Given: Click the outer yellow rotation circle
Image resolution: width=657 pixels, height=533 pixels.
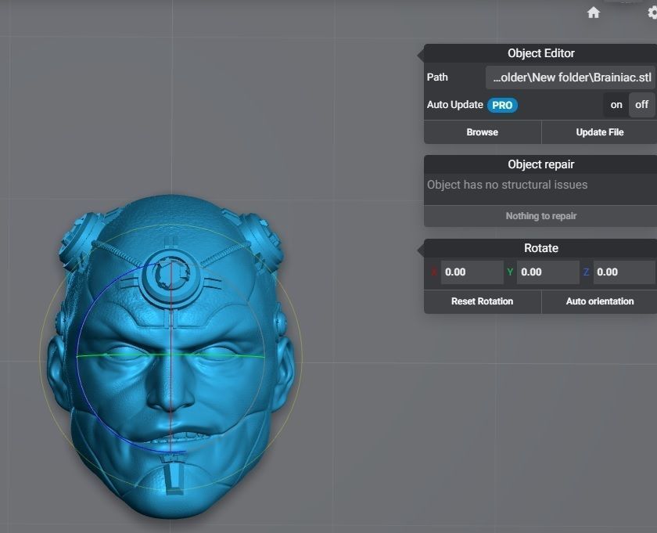Looking at the screenshot, I should [300, 356].
